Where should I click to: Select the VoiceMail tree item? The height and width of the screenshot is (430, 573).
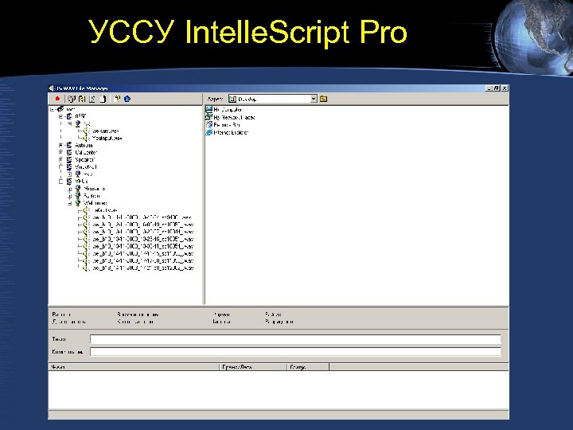point(85,166)
